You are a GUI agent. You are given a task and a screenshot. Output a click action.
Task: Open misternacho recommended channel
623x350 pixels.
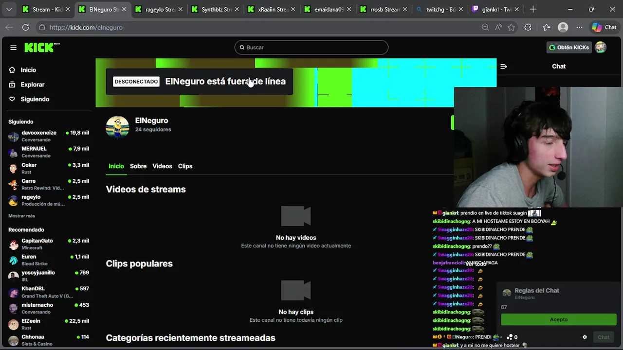click(x=49, y=308)
